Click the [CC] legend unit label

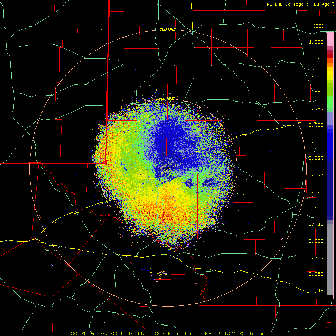click(318, 26)
